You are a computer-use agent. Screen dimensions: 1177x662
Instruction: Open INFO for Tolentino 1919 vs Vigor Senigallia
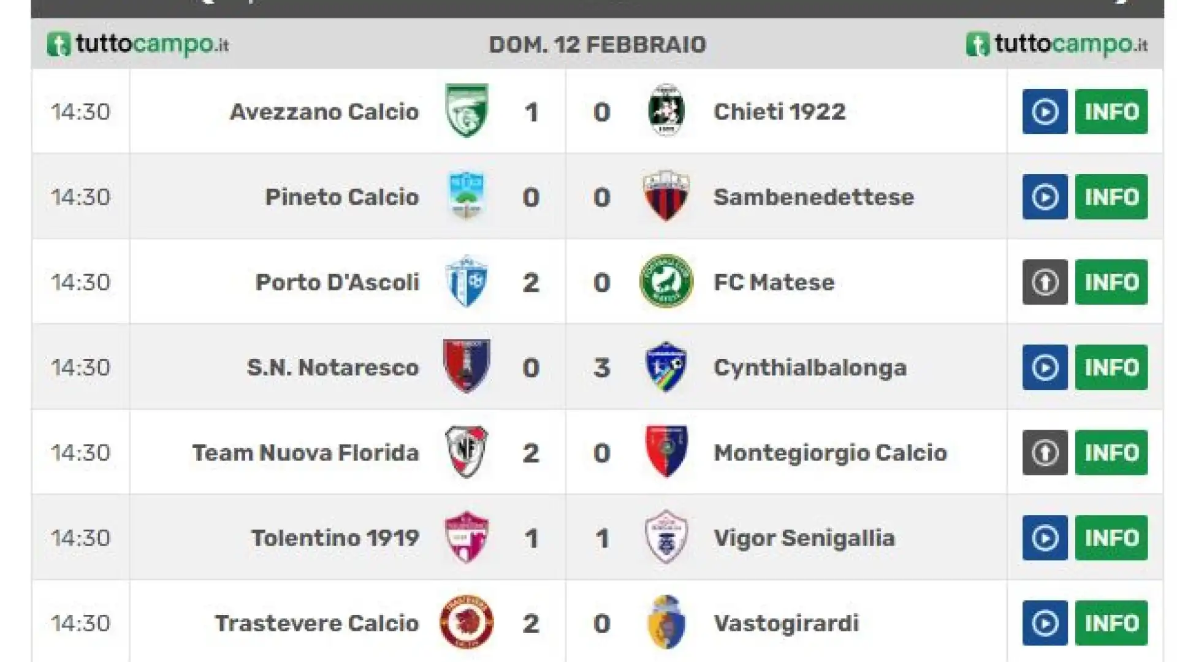pyautogui.click(x=1111, y=538)
